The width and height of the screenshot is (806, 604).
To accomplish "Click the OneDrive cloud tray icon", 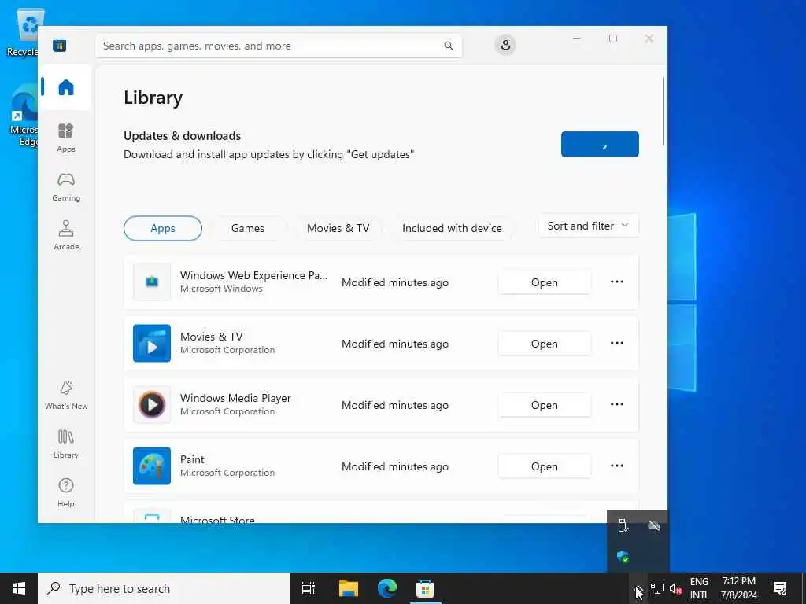I will tap(654, 525).
